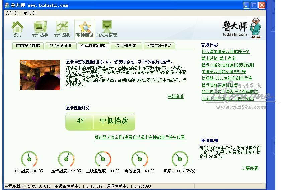This screenshot has height=190, width=281.
Task: Switch to the 电脑综合性能 tab
Action: coord(28,46)
